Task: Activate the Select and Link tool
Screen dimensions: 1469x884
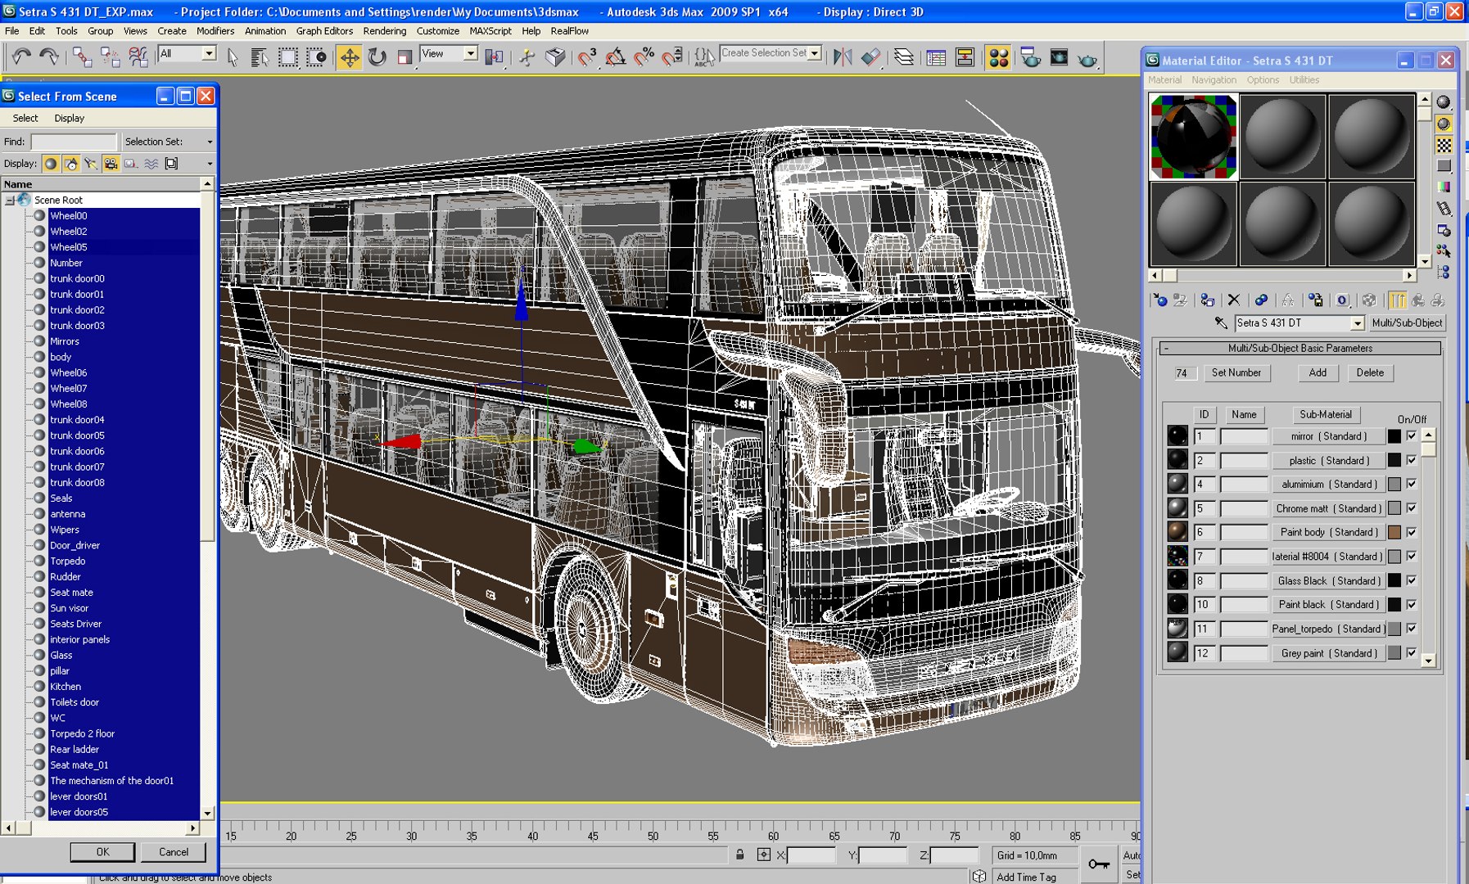Action: 82,56
